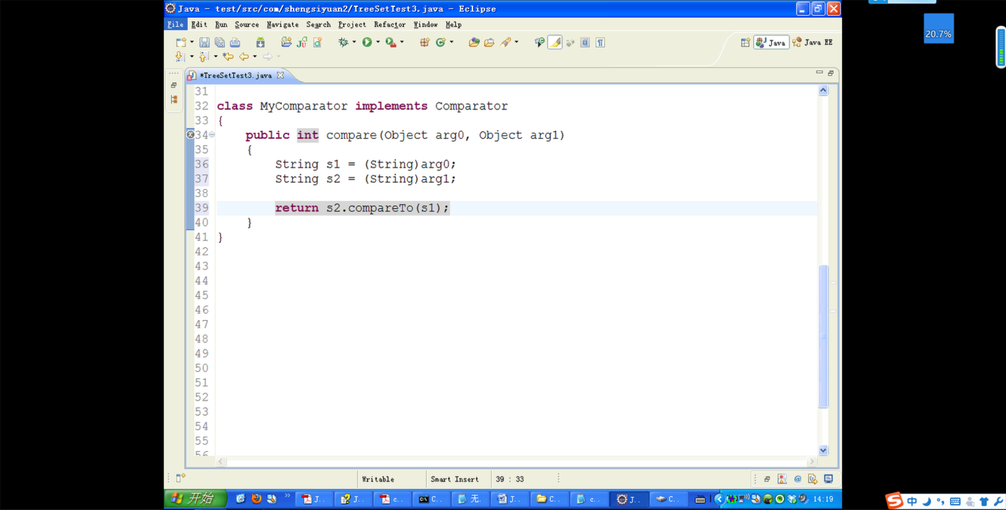The image size is (1006, 510).
Task: Open the Search dropdown arrow
Action: click(x=516, y=42)
